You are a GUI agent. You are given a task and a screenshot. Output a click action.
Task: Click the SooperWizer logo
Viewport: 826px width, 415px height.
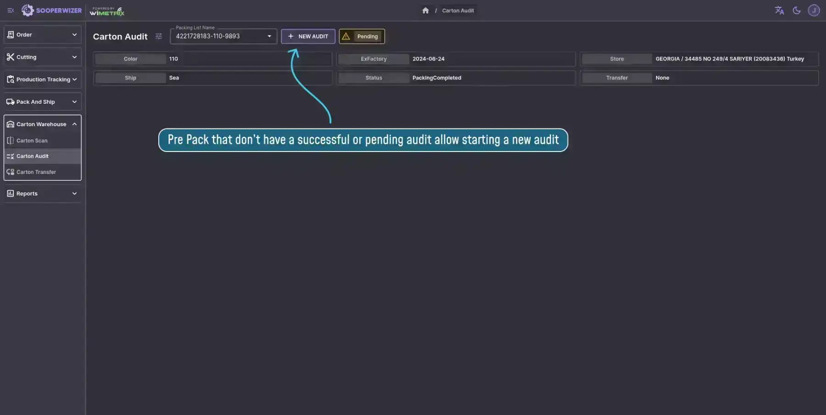[x=51, y=10]
